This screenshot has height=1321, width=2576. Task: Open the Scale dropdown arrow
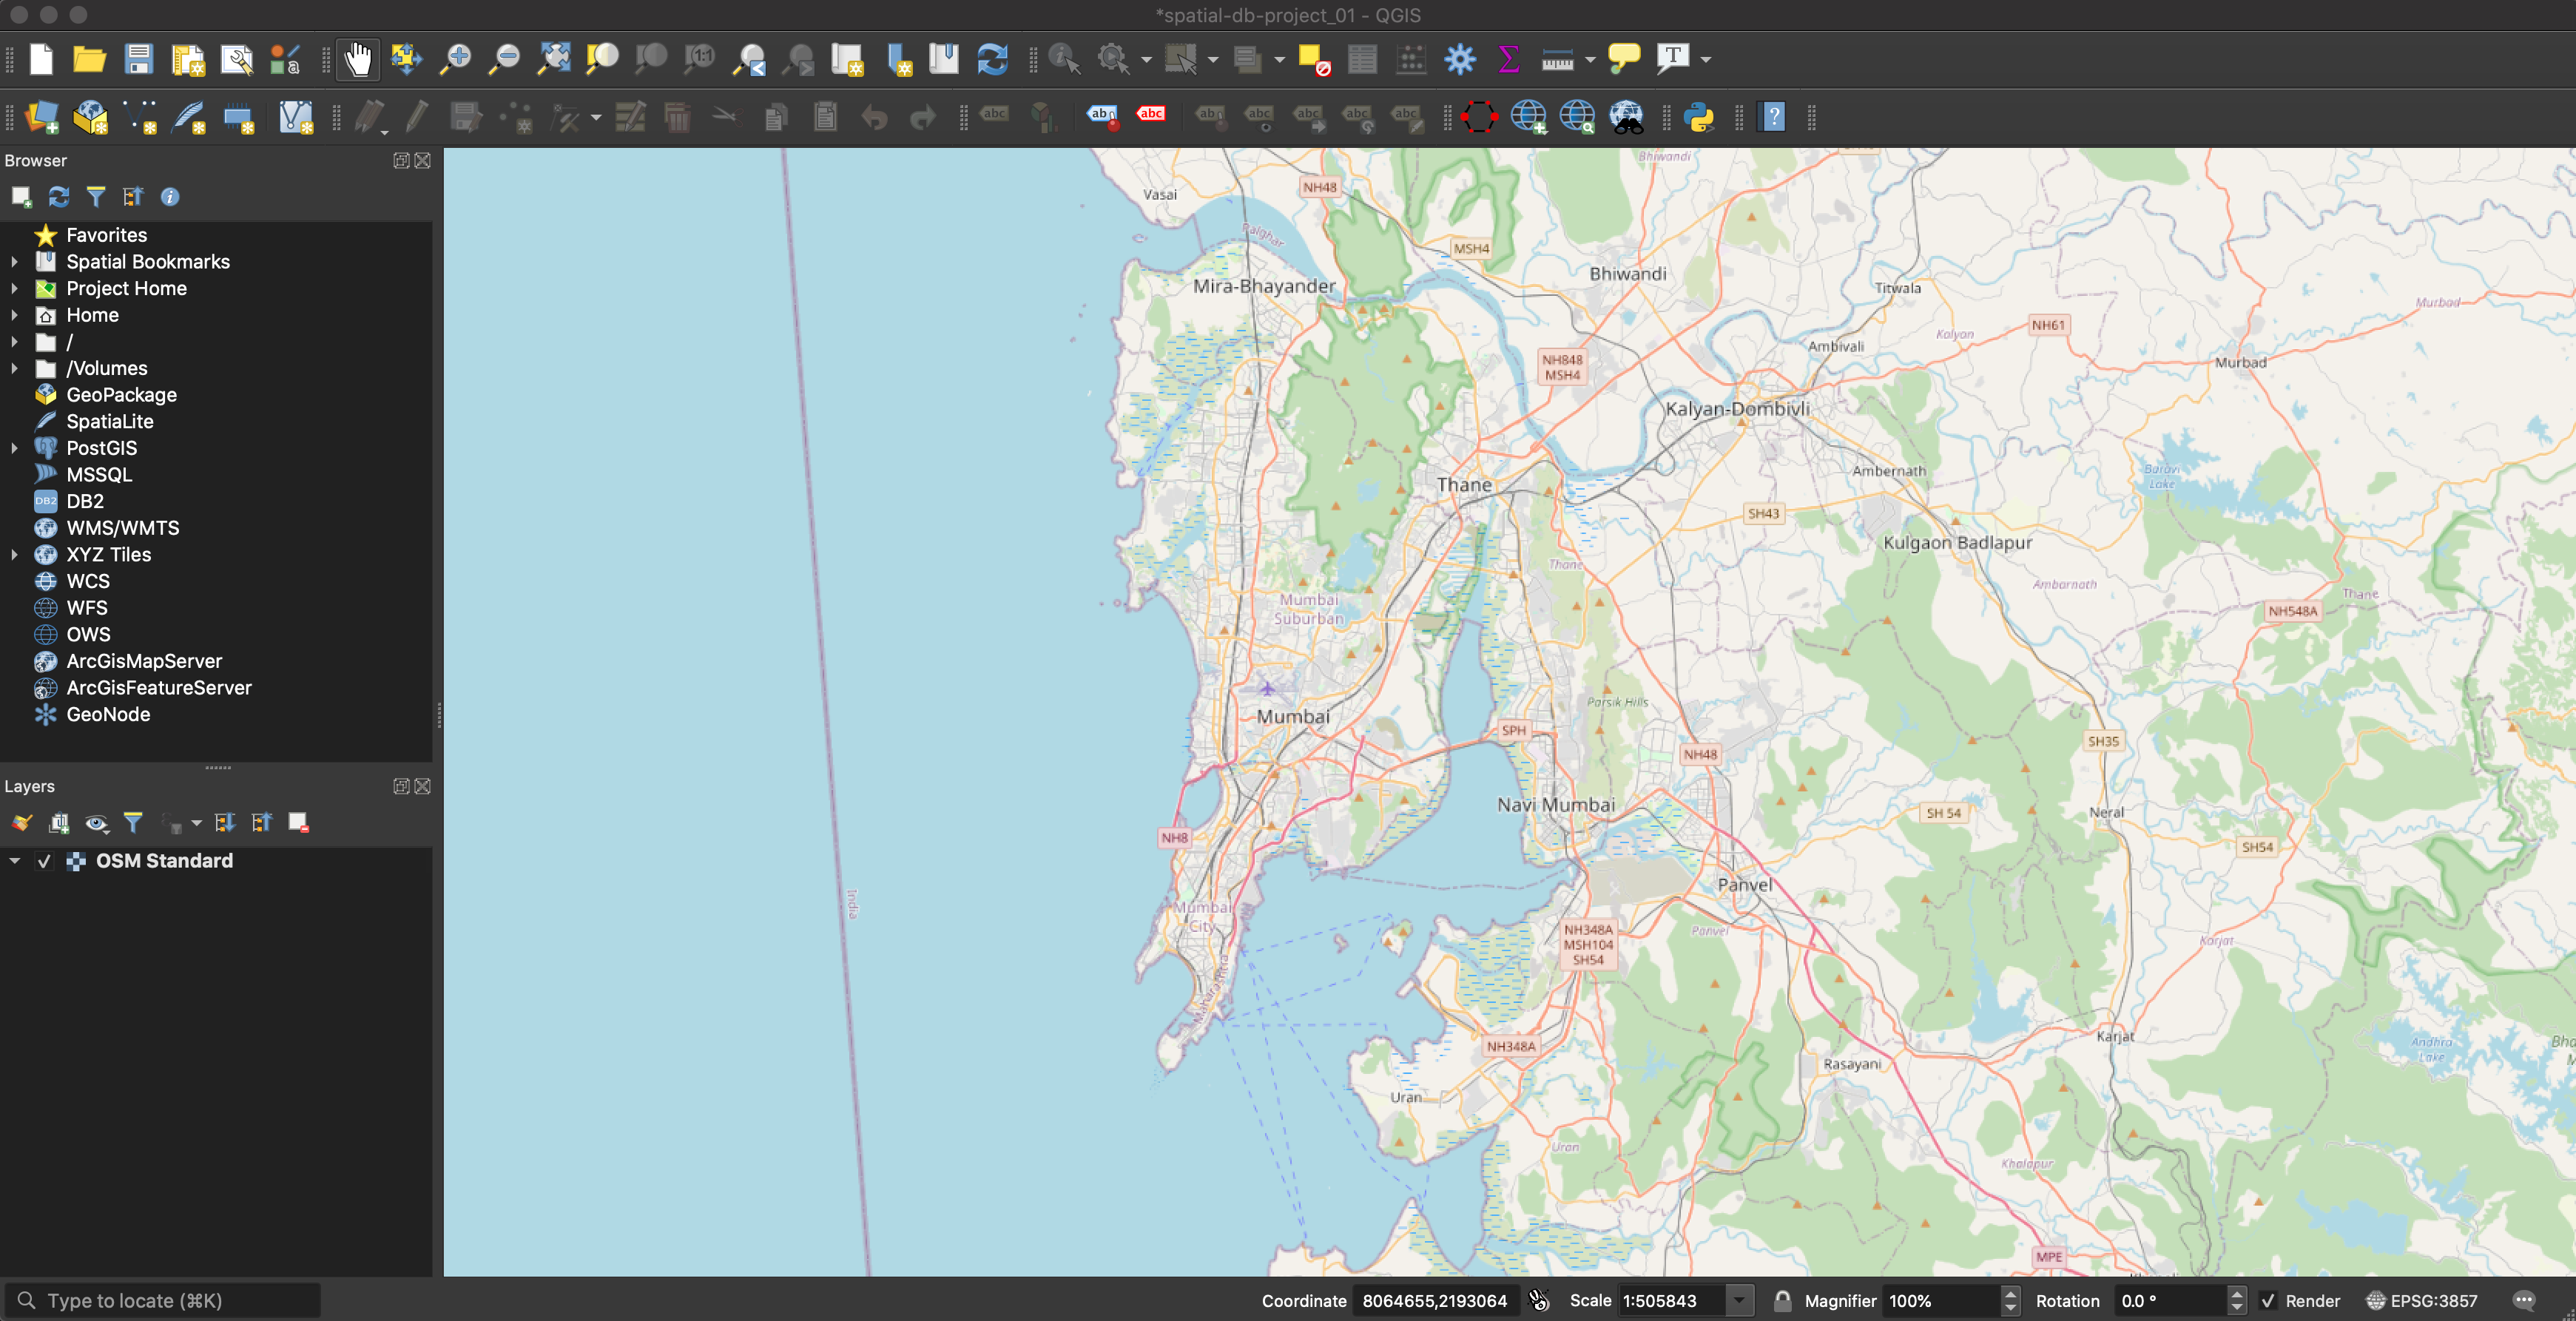click(x=1740, y=1300)
